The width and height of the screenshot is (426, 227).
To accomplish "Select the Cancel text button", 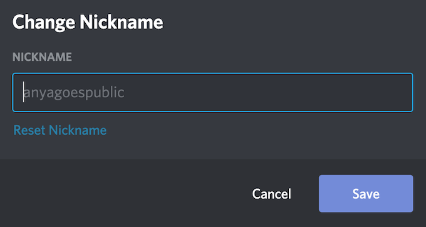I will click(x=271, y=194).
